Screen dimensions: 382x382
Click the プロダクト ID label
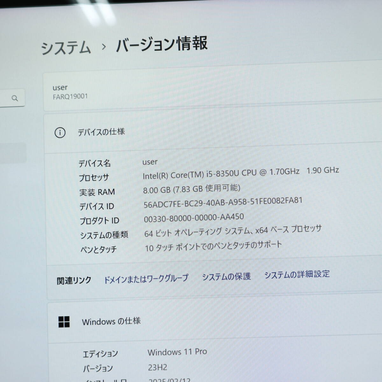tap(99, 221)
